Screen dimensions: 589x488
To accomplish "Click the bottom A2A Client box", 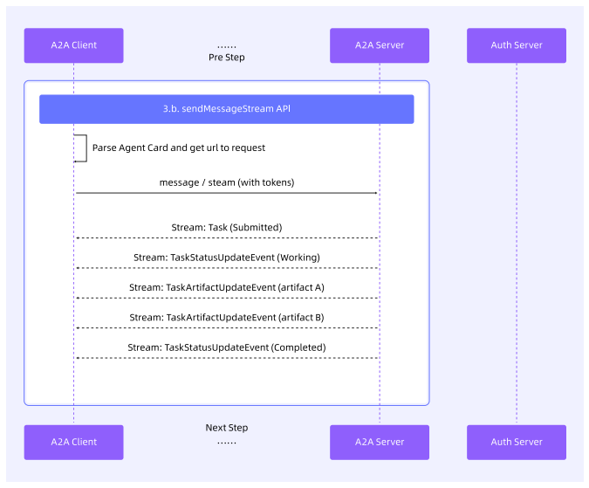I will [73, 442].
